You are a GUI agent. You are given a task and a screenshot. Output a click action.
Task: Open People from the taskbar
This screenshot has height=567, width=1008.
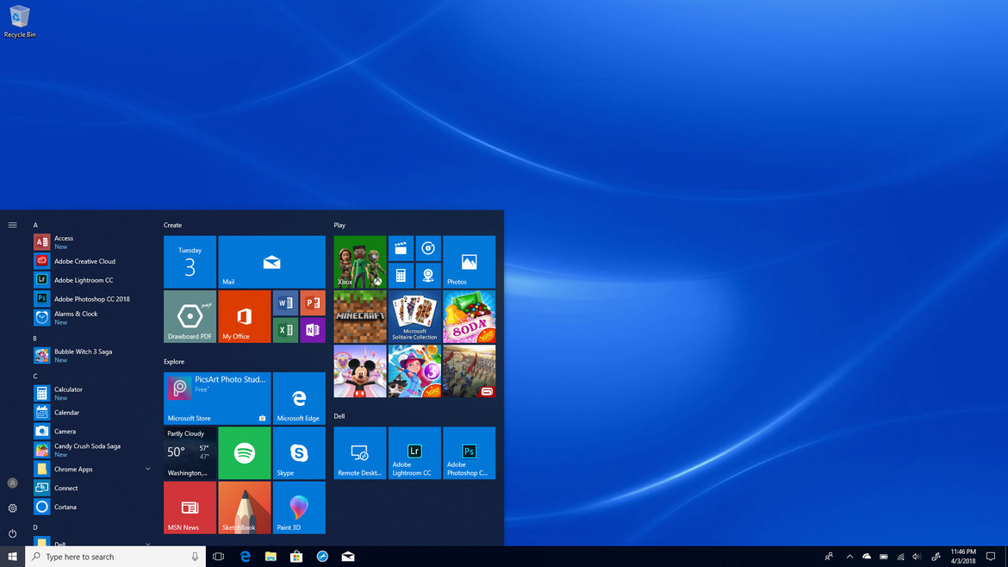coord(830,557)
